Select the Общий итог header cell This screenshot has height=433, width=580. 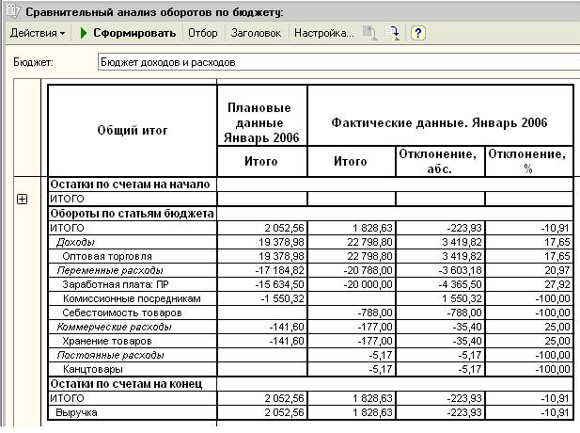(x=133, y=131)
